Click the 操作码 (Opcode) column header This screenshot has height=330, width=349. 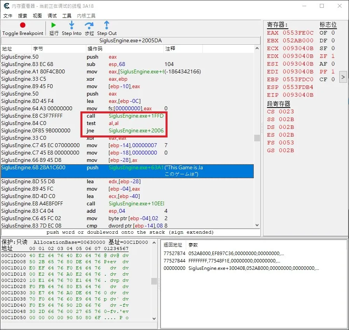pyautogui.click(x=95, y=49)
